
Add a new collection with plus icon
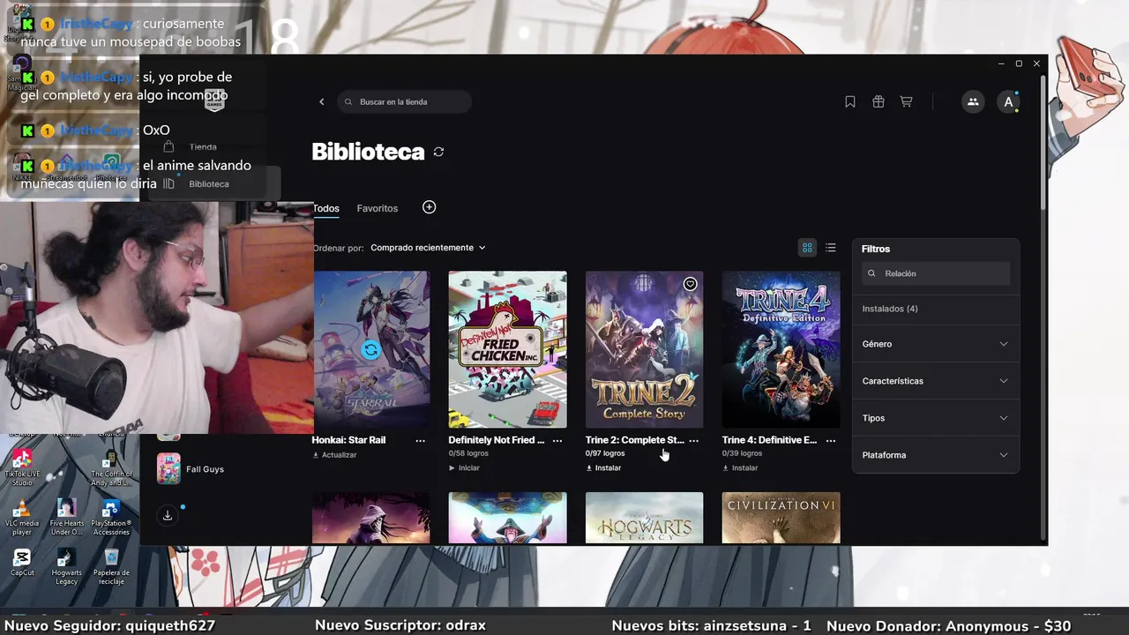[x=430, y=207]
